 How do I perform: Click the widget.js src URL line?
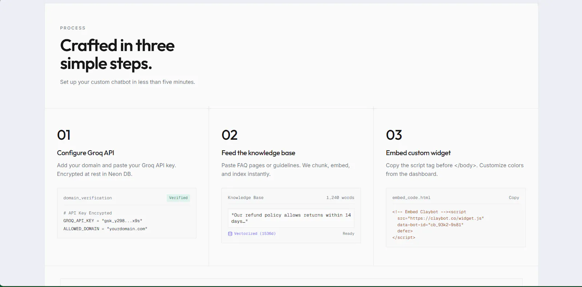click(x=441, y=219)
